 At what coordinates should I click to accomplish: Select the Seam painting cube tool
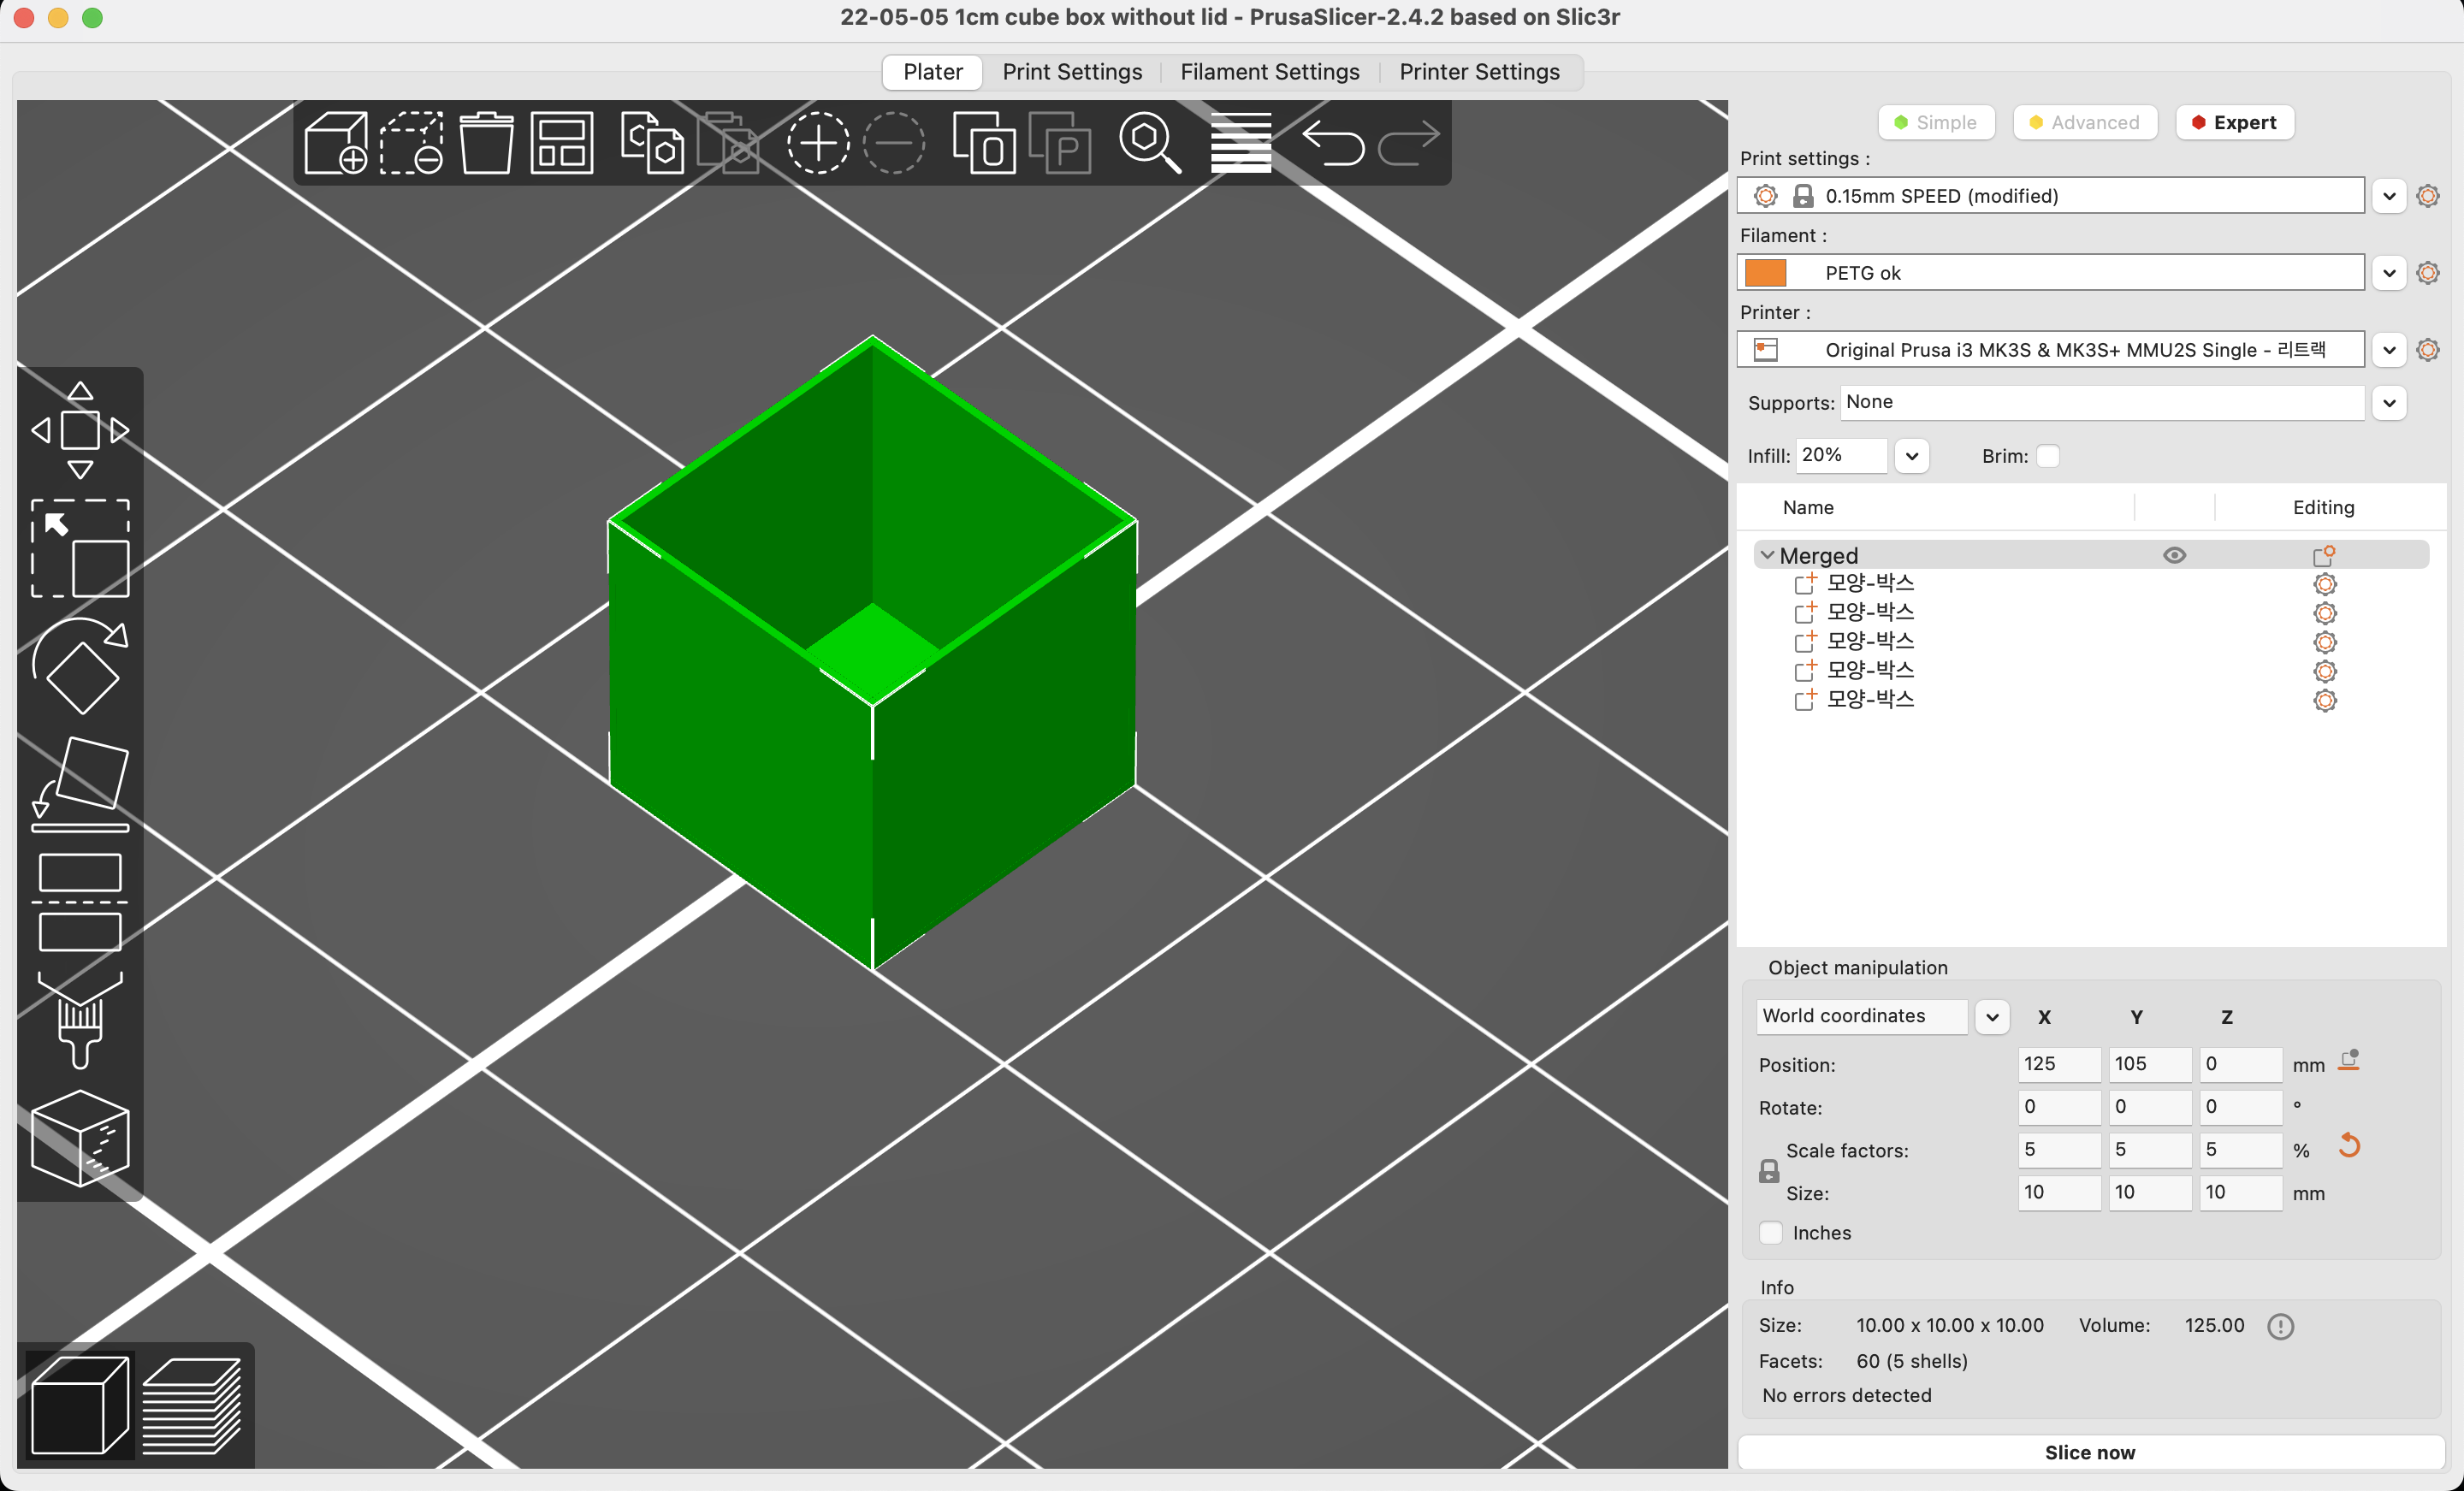coord(80,1138)
